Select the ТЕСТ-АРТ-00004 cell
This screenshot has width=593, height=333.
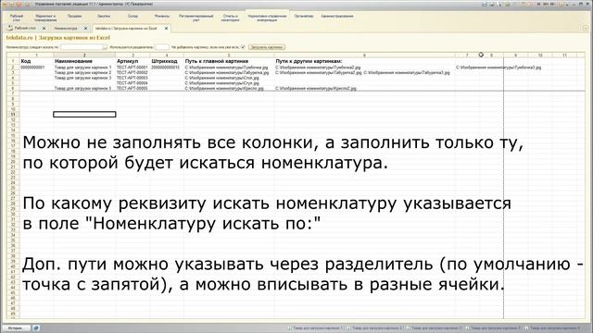(132, 83)
